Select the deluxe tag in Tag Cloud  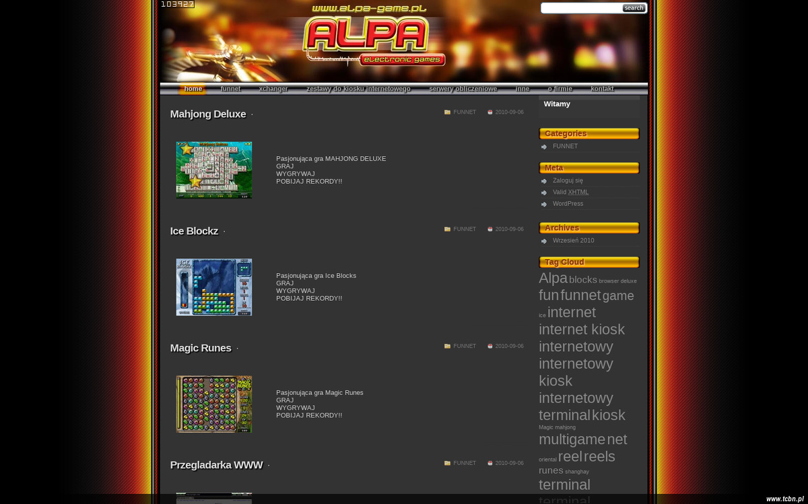click(x=628, y=281)
